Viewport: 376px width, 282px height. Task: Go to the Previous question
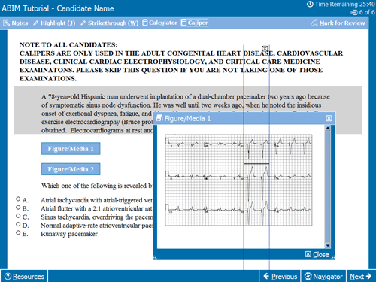pos(280,276)
